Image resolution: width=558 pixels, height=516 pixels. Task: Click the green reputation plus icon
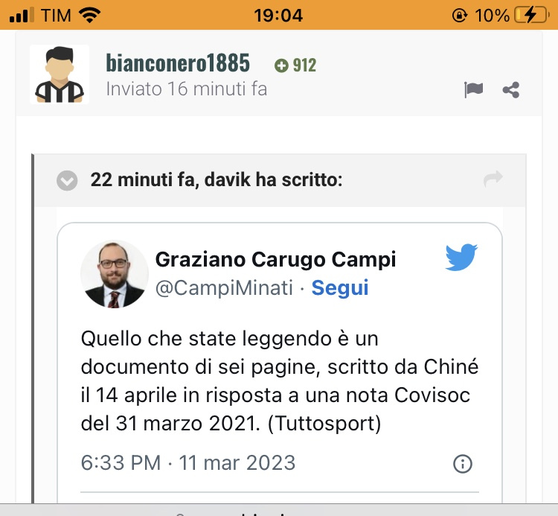pos(281,66)
